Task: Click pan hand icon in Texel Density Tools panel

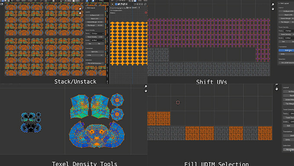Action: click(x=146, y=91)
